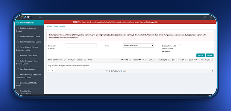Focus the Birincil Ürün Numarası input field
This screenshot has height=111, width=231.
click(x=81, y=46)
